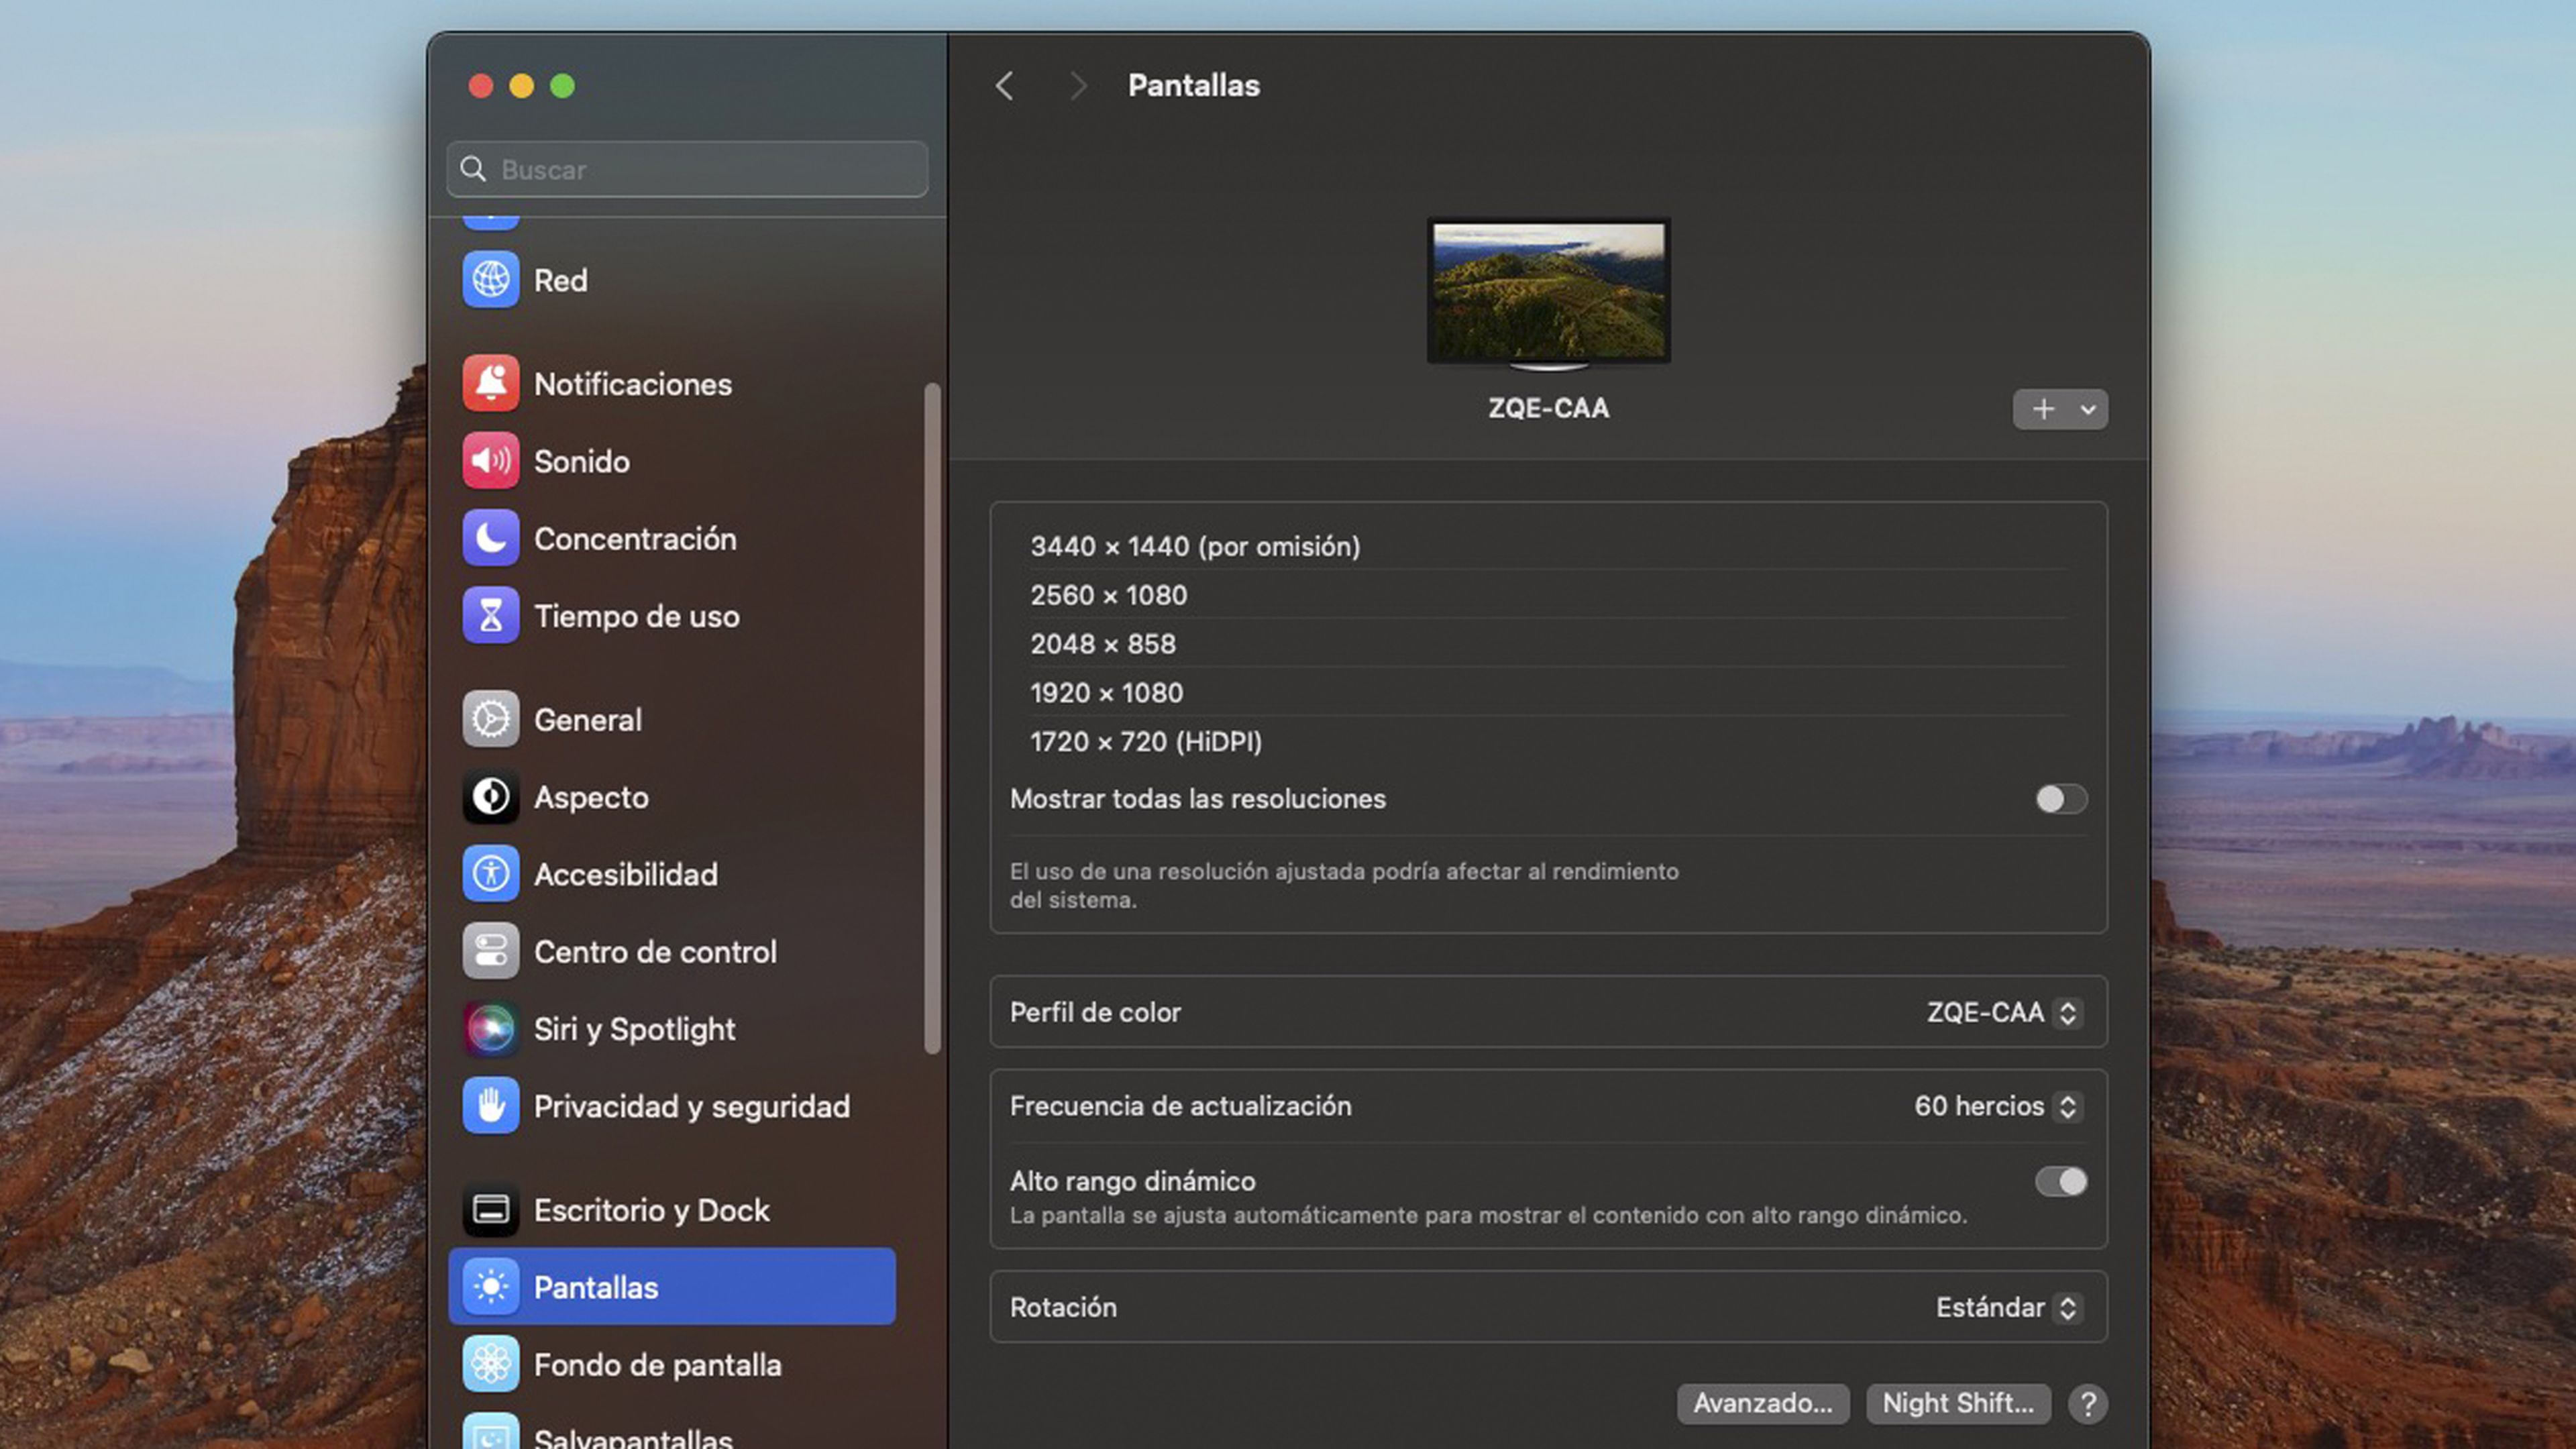Click the search magnifying glass icon

coord(473,169)
